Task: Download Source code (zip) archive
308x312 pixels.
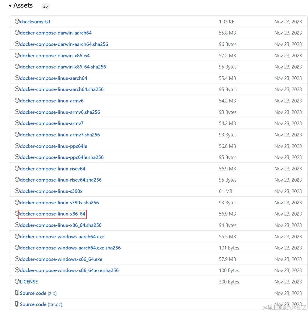Action: (38, 293)
